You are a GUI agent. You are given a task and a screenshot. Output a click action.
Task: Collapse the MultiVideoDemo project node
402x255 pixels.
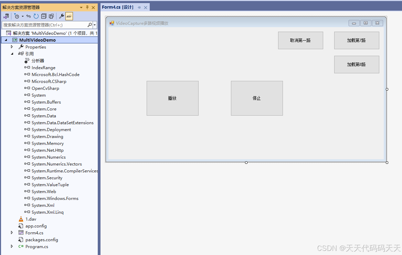pos(6,40)
